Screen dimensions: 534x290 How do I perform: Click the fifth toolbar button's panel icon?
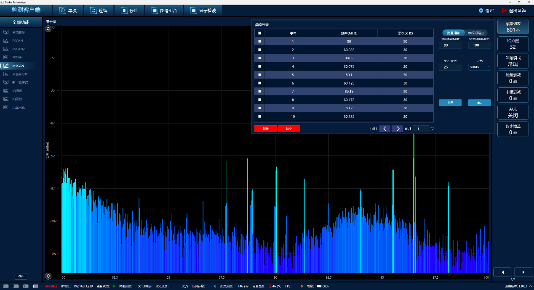coord(193,11)
